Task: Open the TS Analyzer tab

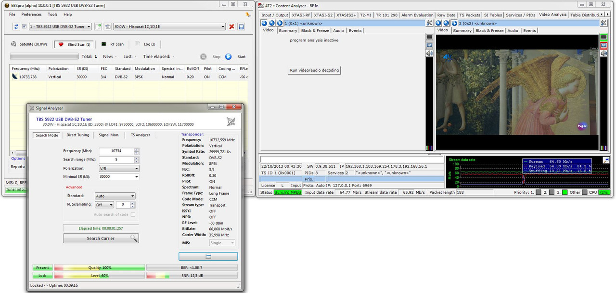Action: [x=141, y=135]
